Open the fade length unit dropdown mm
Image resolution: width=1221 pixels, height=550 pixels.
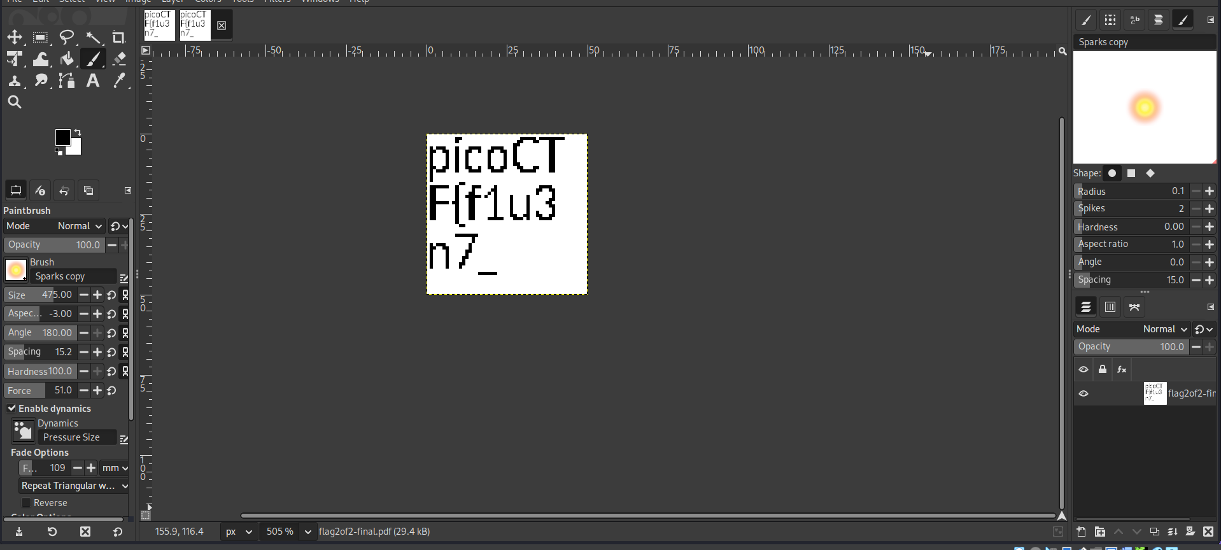[115, 468]
